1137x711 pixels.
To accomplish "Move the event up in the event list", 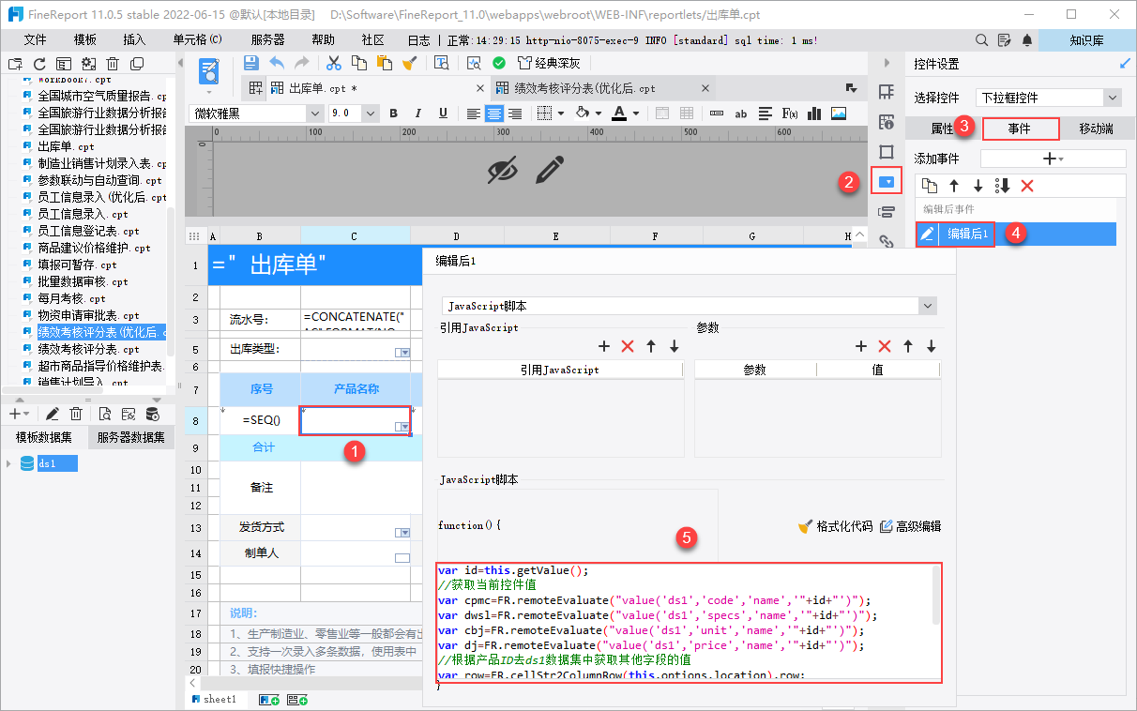I will coord(954,186).
